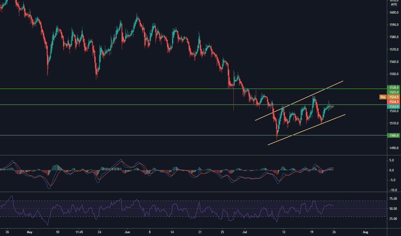Click the 14 date label on time axis
401x236 pixels.
coord(172,232)
